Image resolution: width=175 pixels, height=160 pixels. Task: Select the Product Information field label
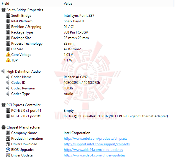tap(27, 139)
